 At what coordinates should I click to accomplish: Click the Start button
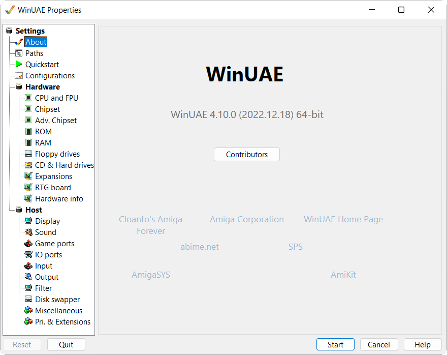click(335, 344)
